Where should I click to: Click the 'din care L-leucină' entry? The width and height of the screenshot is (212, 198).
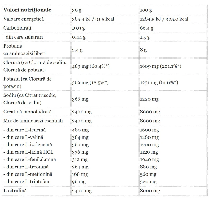pyautogui.click(x=24, y=130)
